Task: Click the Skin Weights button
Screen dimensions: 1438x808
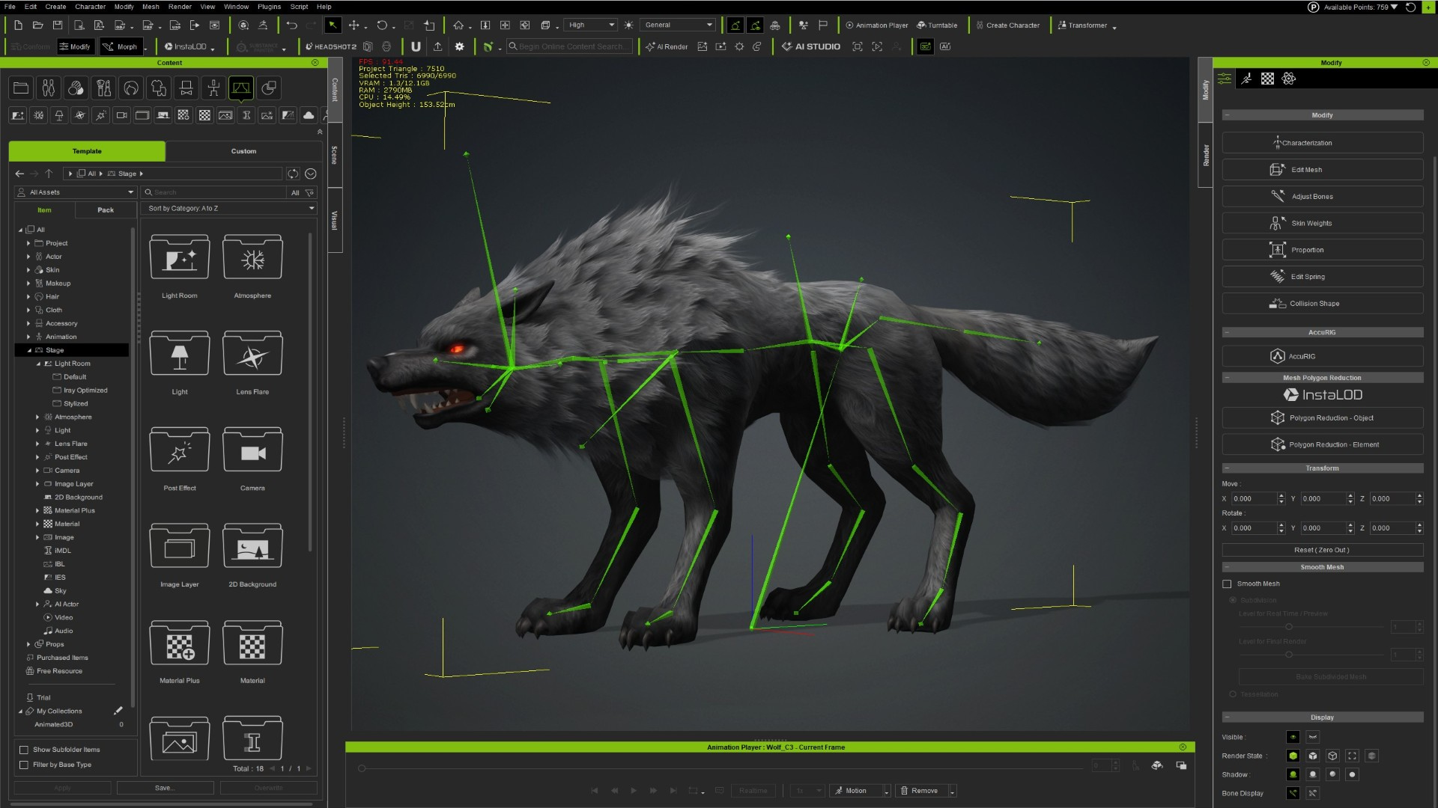Action: point(1323,223)
